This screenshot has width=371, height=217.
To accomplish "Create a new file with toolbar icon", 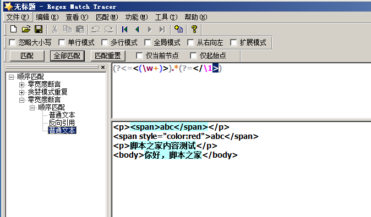I will pos(14,29).
